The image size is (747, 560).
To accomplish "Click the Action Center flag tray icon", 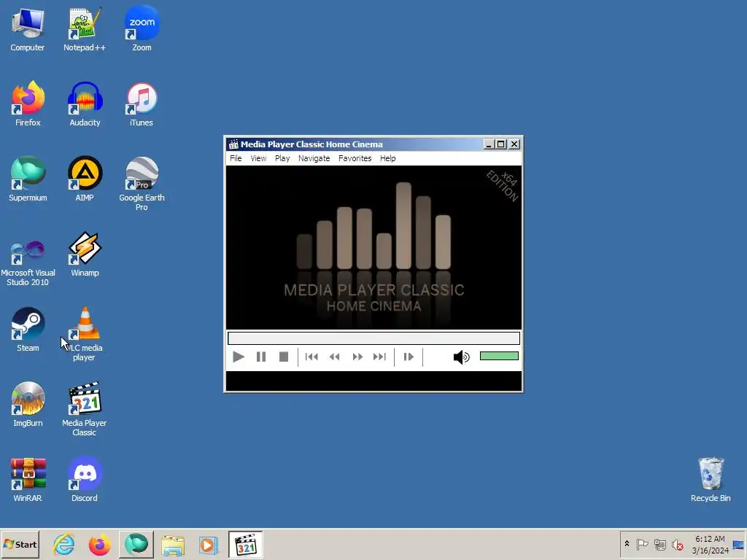I will pyautogui.click(x=642, y=544).
